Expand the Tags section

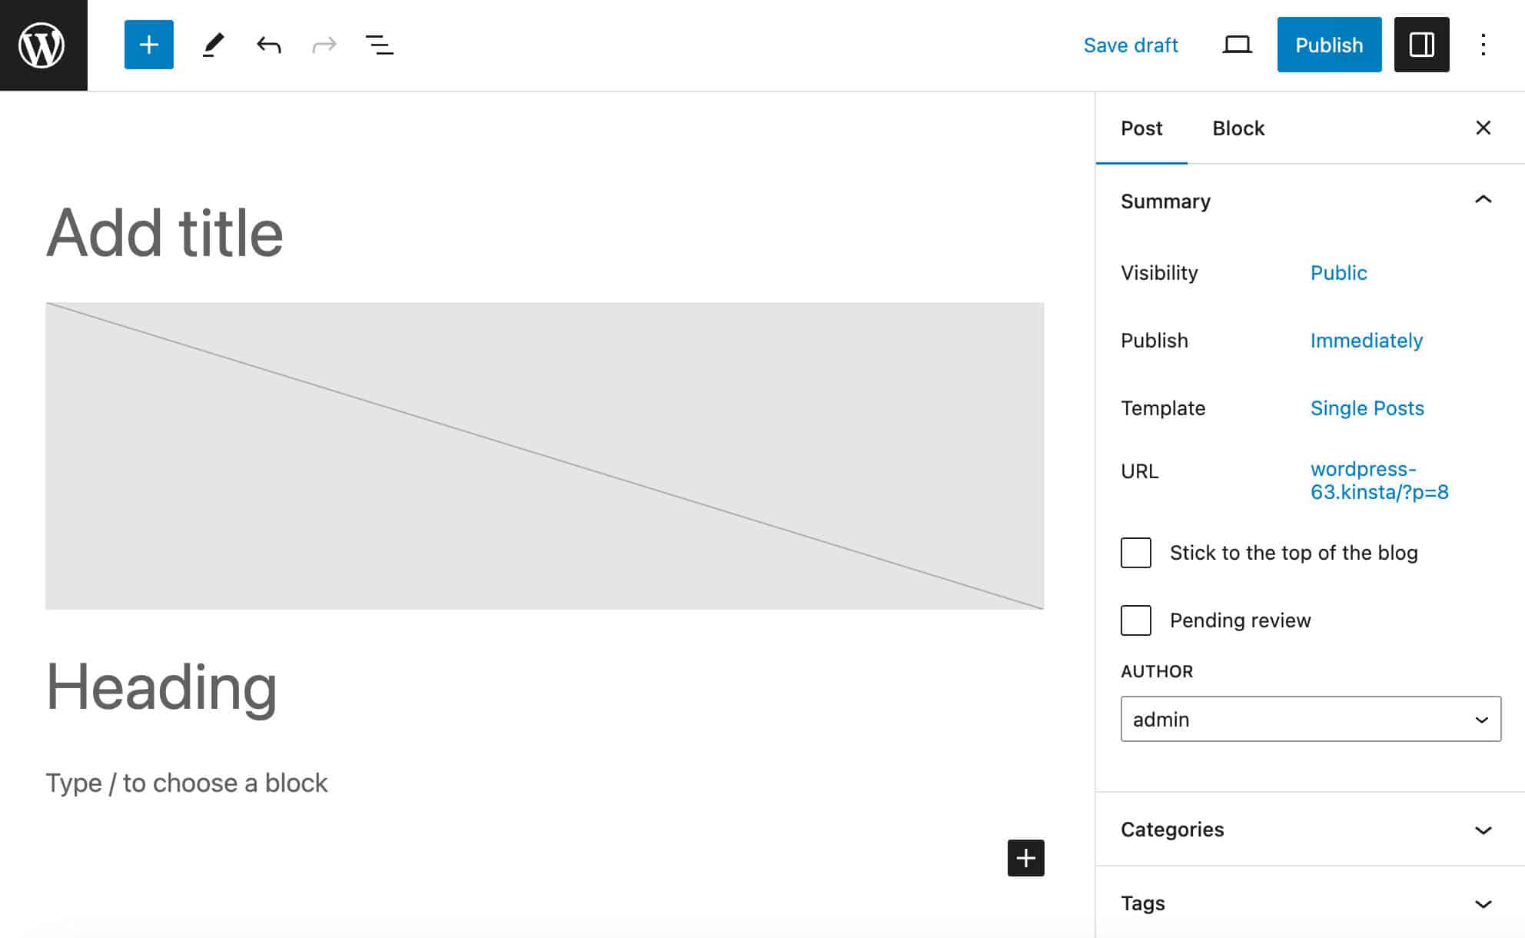[1483, 903]
